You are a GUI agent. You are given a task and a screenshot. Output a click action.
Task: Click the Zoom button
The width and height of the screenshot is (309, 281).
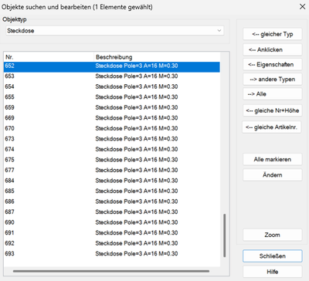(273, 235)
